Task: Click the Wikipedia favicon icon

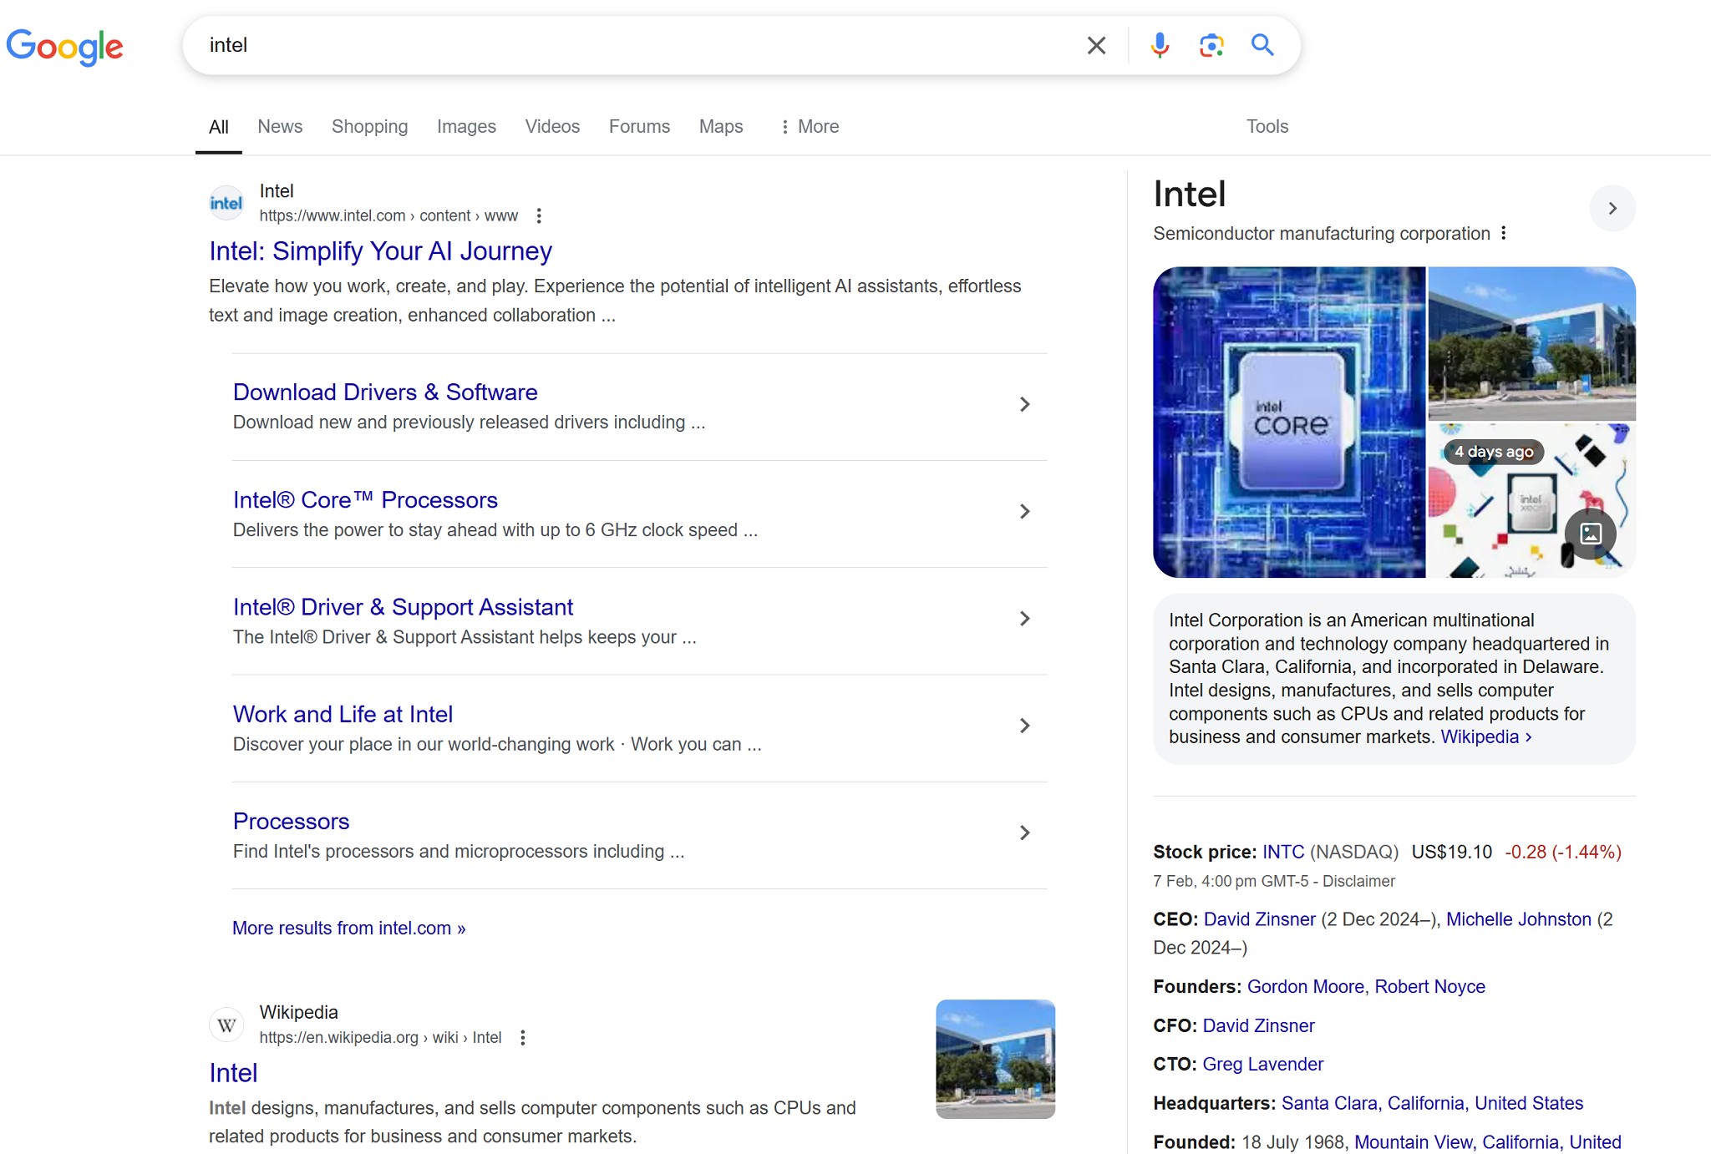Action: (x=226, y=1025)
